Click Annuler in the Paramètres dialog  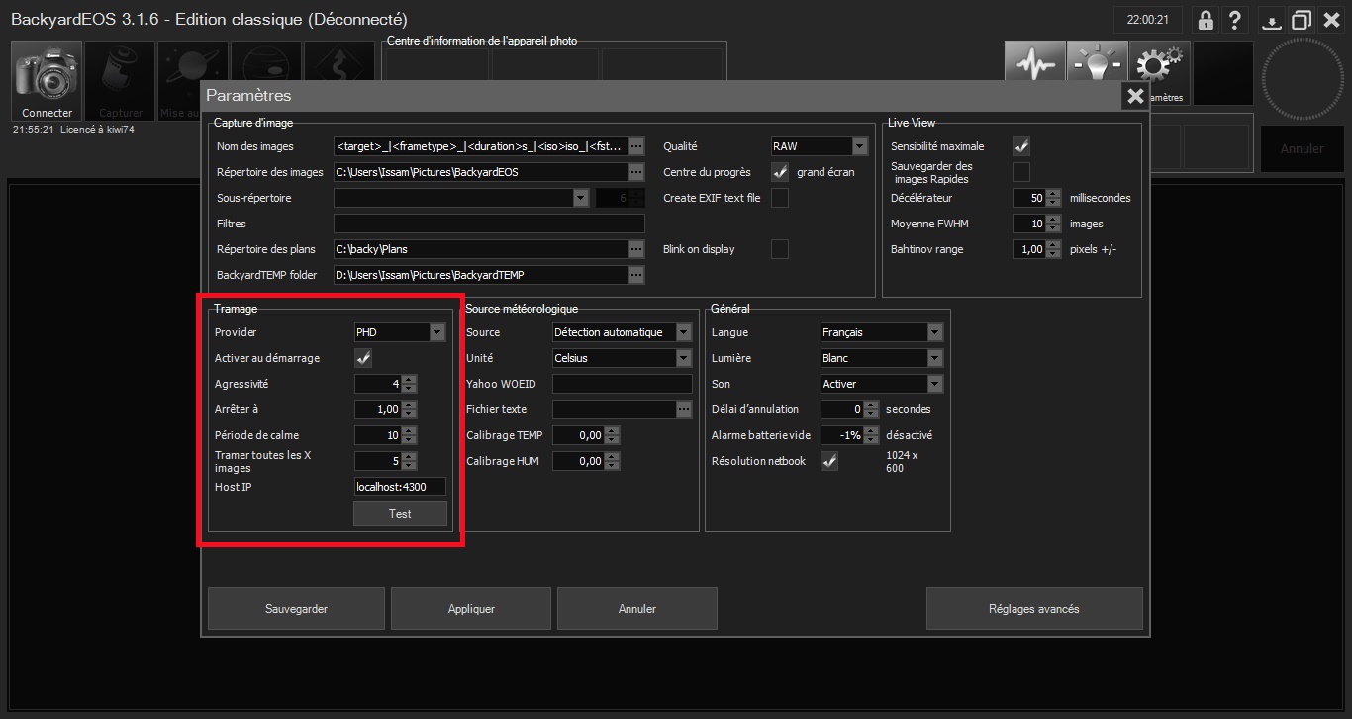tap(636, 609)
